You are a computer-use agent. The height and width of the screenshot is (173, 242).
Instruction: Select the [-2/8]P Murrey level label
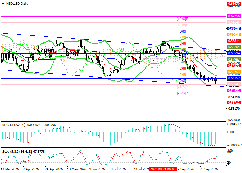(183, 93)
